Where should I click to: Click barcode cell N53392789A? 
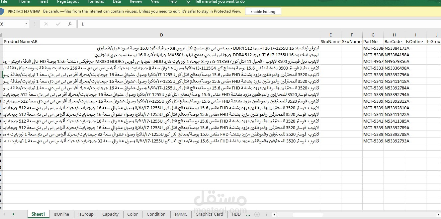point(395,128)
